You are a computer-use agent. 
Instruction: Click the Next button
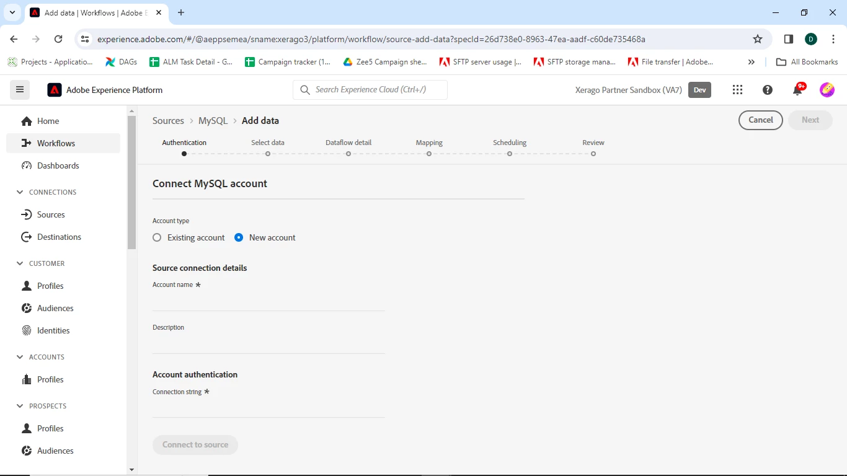tap(810, 120)
